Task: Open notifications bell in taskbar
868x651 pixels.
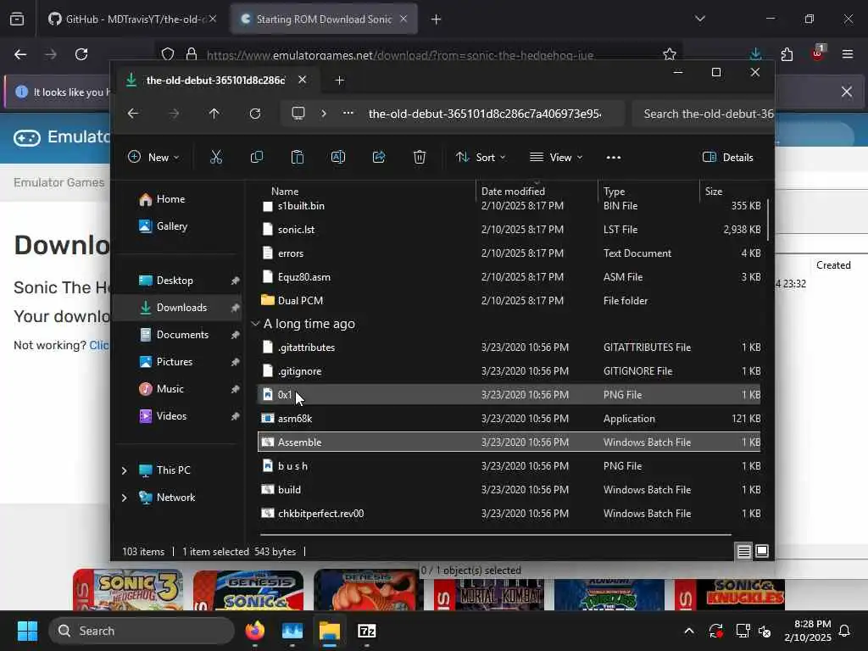Action: pyautogui.click(x=845, y=631)
